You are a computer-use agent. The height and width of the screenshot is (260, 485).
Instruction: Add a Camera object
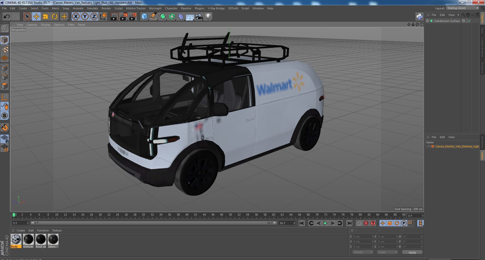[x=199, y=17]
